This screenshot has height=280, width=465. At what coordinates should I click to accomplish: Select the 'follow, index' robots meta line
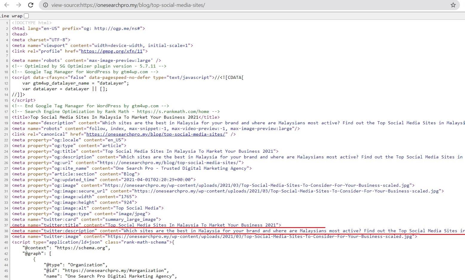pyautogui.click(x=156, y=128)
